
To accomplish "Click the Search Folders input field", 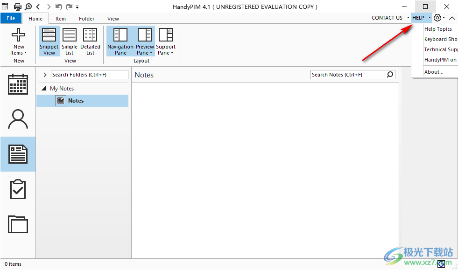I will tap(89, 75).
